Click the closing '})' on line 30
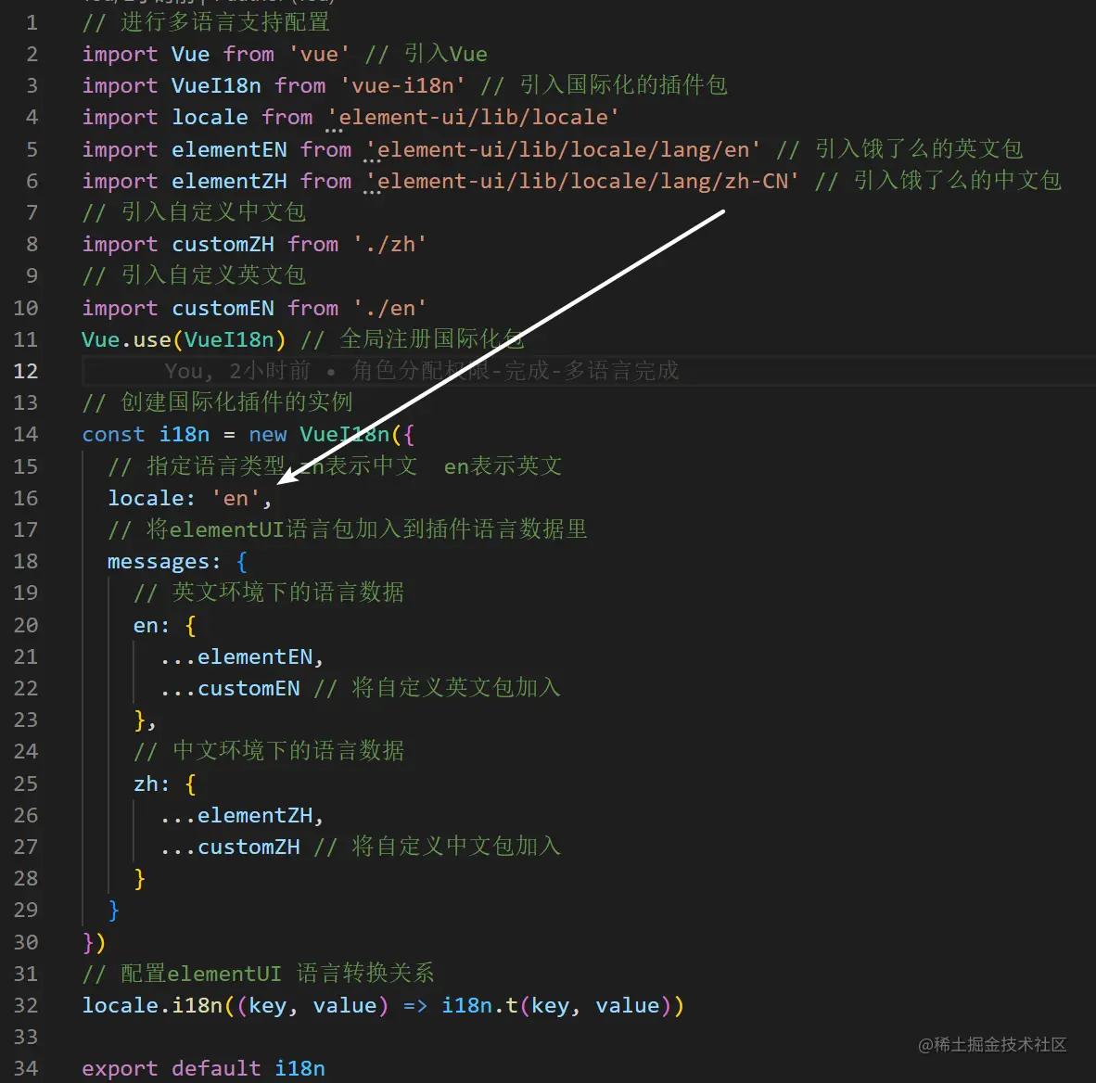 point(94,942)
